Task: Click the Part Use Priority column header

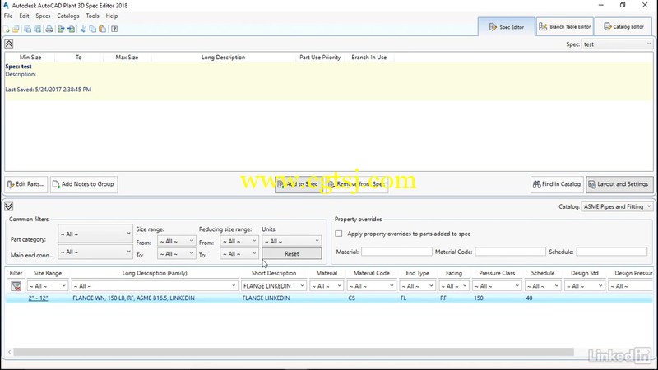Action: (x=320, y=57)
